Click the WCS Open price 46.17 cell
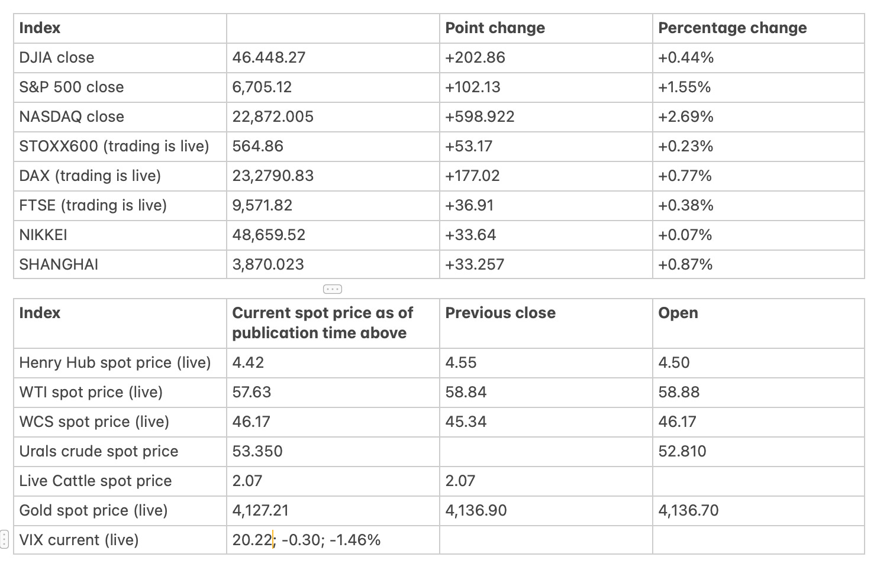The image size is (877, 570). (759, 422)
